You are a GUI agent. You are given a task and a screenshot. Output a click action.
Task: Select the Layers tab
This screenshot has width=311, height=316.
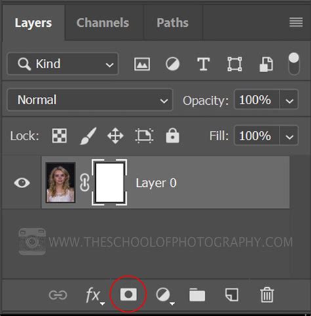click(33, 23)
